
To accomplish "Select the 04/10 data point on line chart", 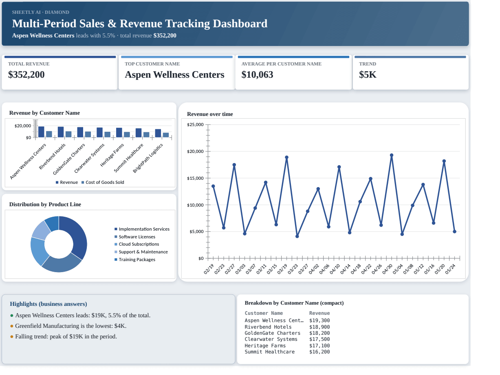I will (x=339, y=167).
